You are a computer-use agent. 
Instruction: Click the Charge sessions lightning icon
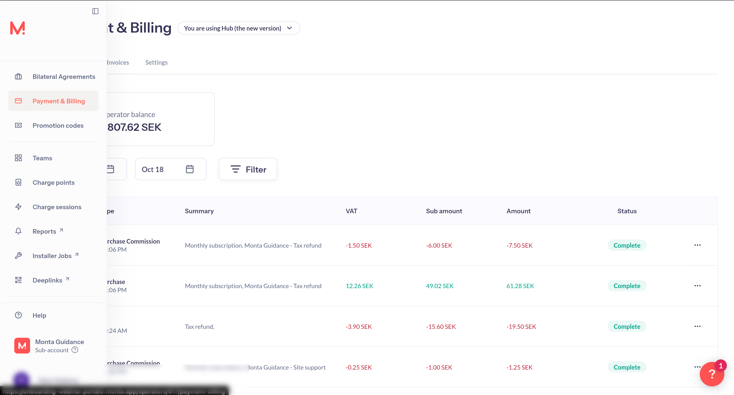tap(18, 207)
